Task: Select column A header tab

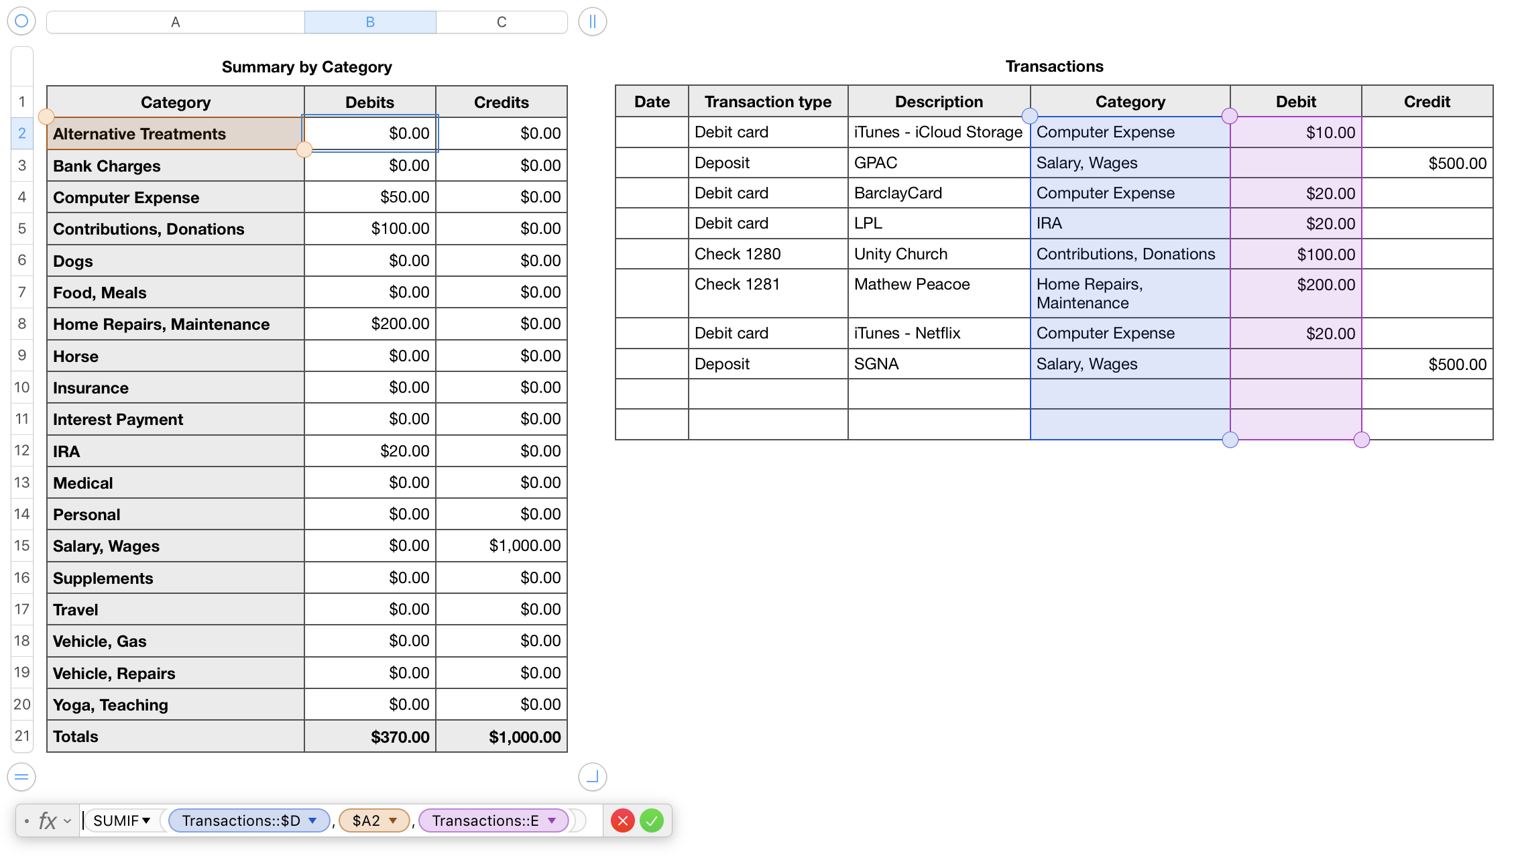Action: click(x=175, y=22)
